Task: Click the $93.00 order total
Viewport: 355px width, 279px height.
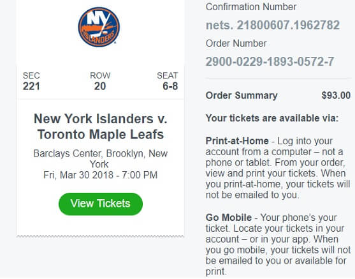Action: click(336, 95)
